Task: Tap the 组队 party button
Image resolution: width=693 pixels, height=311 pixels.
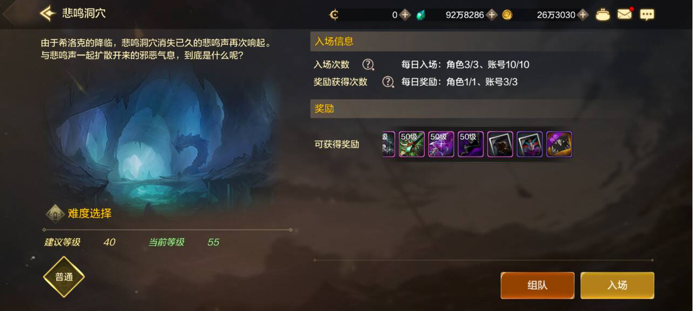Action: [537, 285]
